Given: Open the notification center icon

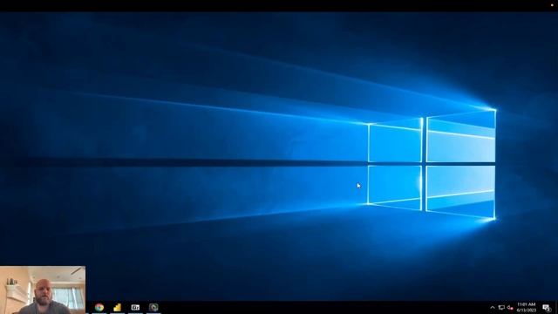Looking at the screenshot, I should (547, 308).
